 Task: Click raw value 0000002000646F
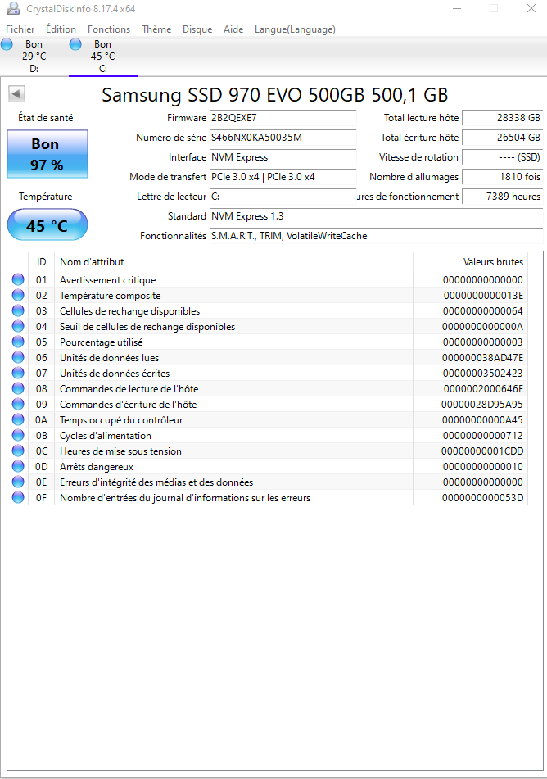click(483, 388)
